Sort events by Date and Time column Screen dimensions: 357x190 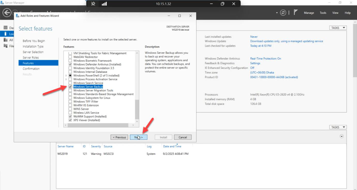[172, 146]
